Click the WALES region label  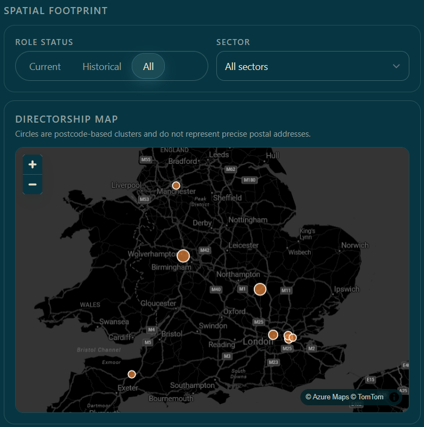point(90,305)
